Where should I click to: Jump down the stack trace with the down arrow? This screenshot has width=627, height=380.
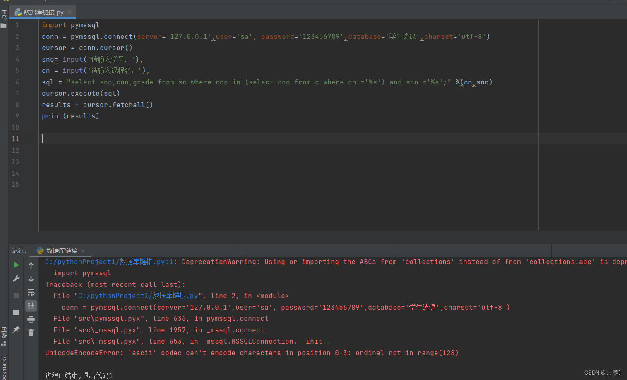coord(31,279)
